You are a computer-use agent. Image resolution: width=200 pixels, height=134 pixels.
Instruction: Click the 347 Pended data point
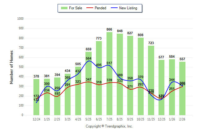pyautogui.click(x=89, y=82)
